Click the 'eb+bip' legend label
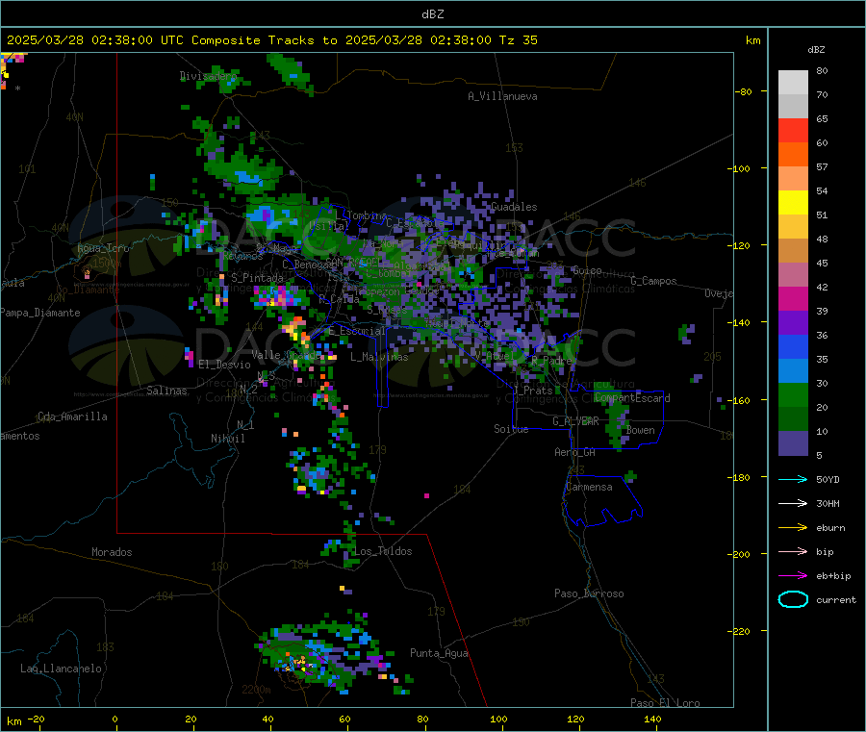Viewport: 866px width, 732px height. 833,576
